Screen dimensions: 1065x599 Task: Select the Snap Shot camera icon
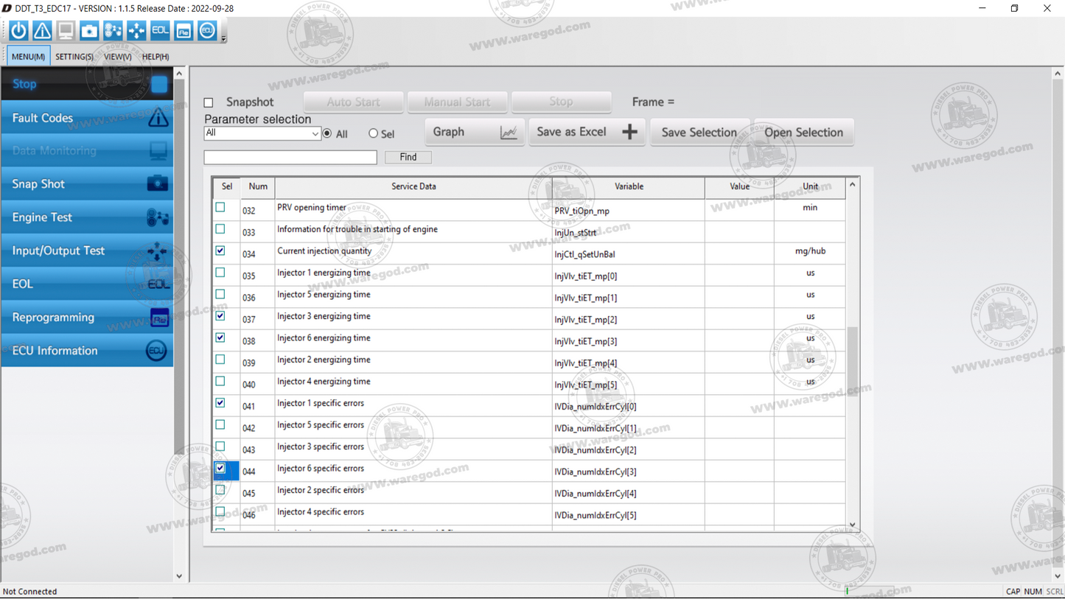coord(89,30)
